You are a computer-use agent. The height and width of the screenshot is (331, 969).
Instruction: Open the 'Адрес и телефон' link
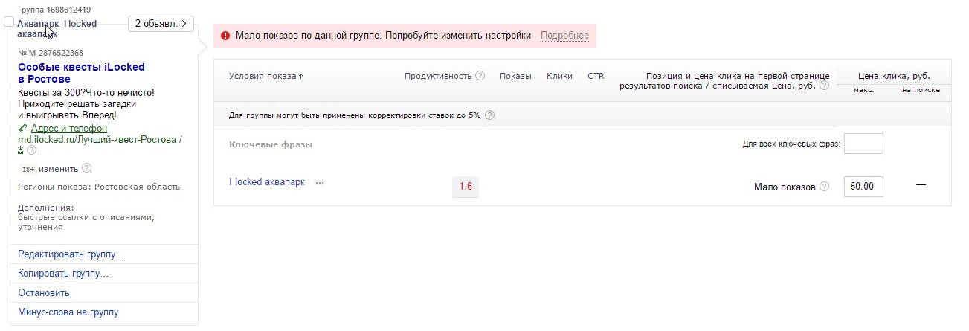click(x=69, y=129)
